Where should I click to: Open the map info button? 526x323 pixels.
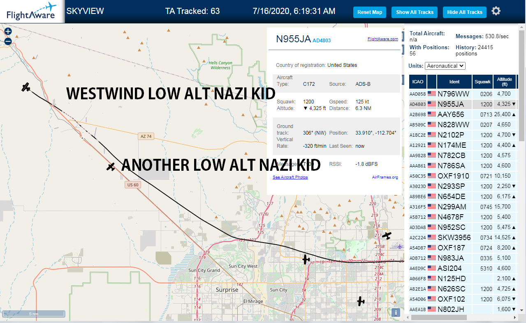(x=396, y=312)
